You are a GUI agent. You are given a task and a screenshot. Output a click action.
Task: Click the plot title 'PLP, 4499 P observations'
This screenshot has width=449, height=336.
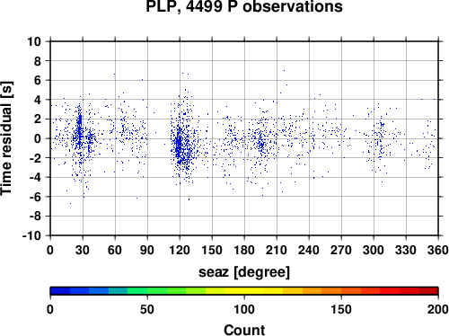coord(244,6)
